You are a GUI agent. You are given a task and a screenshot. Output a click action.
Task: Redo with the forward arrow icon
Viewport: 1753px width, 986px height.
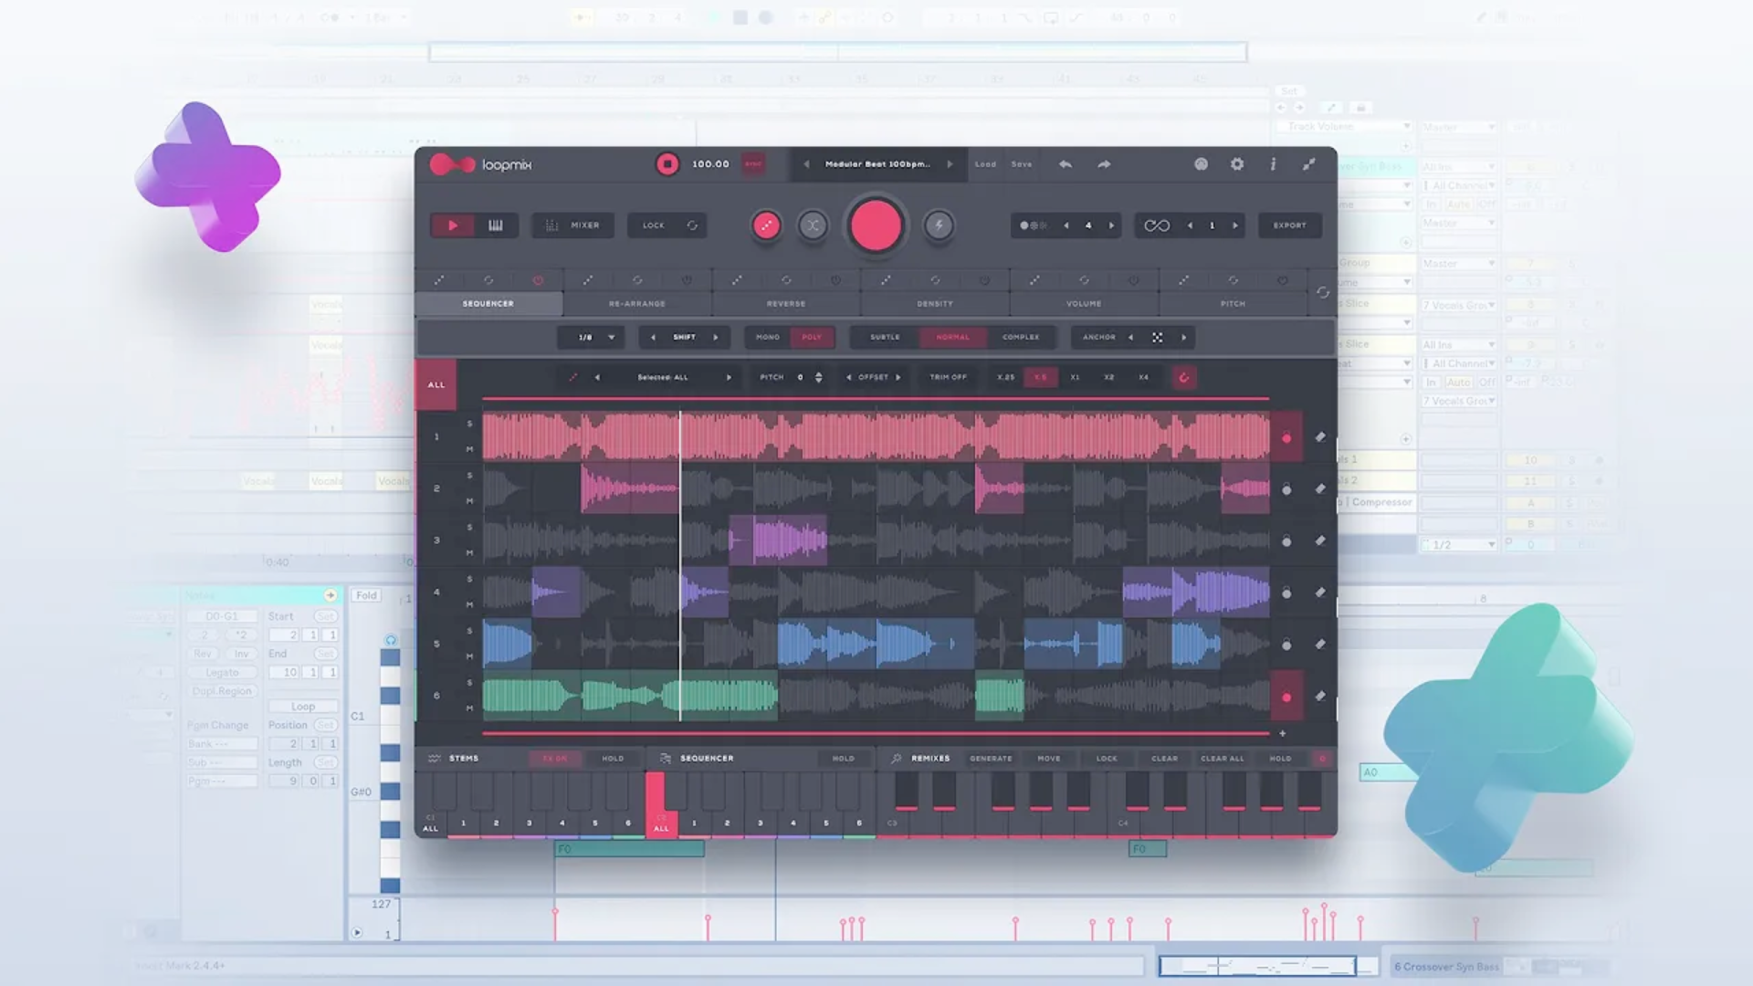[x=1104, y=164]
